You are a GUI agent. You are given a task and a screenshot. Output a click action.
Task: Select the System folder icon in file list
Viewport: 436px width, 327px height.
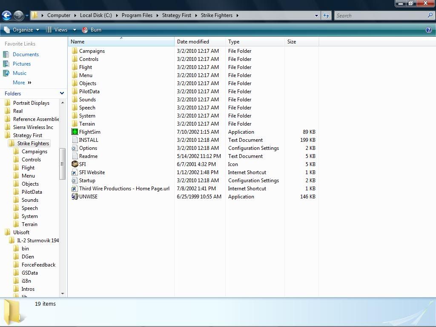pos(75,116)
